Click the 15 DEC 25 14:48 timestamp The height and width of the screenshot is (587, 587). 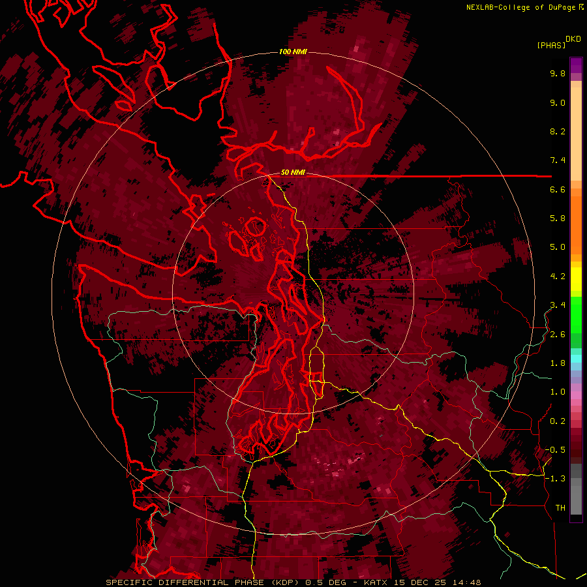click(x=438, y=582)
